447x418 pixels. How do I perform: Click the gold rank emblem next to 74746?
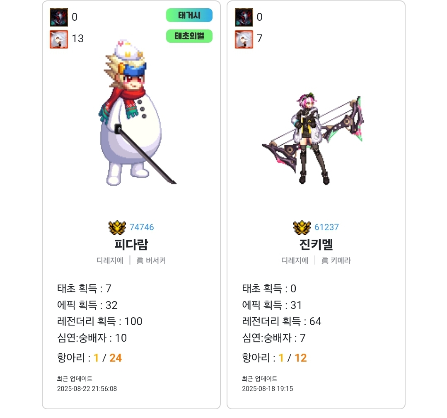tap(117, 227)
